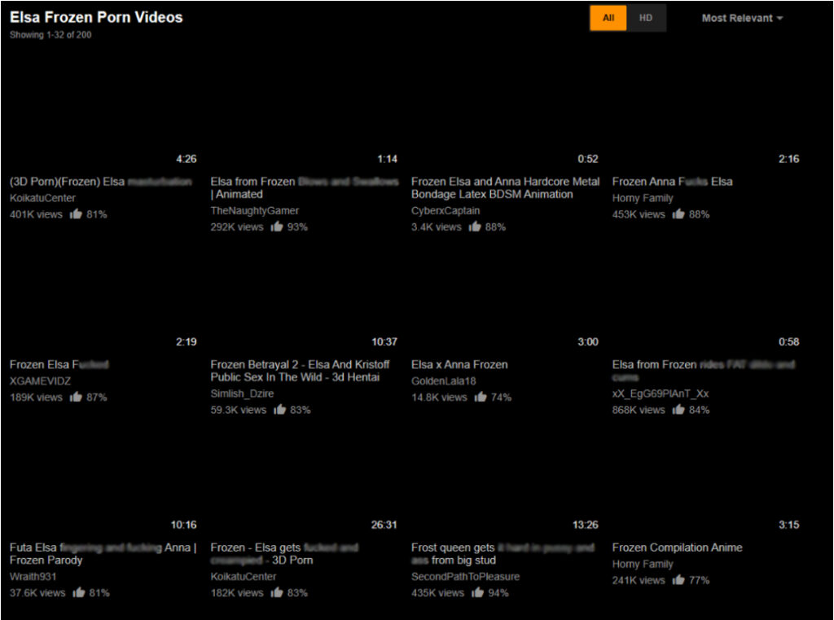This screenshot has height=620, width=834.
Task: Click the 10:16 duration label
Action: click(183, 525)
